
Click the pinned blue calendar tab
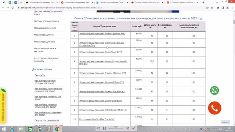click(15, 3)
